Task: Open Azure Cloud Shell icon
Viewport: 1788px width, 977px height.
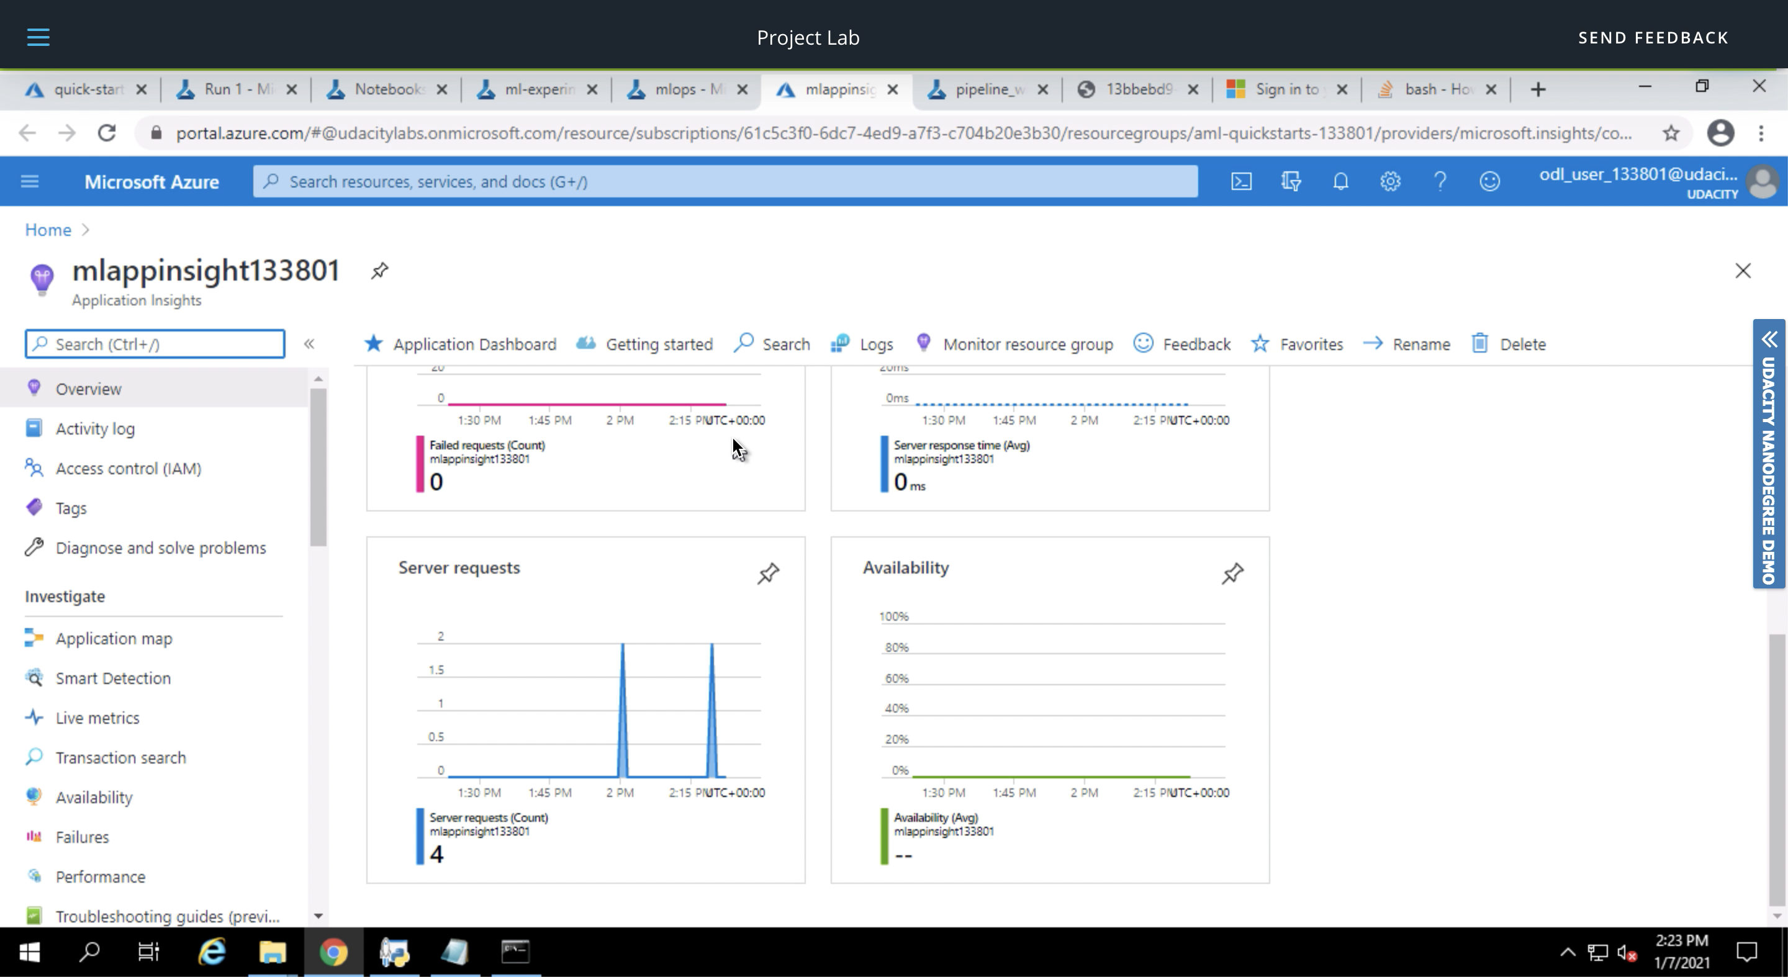Action: click(1241, 182)
